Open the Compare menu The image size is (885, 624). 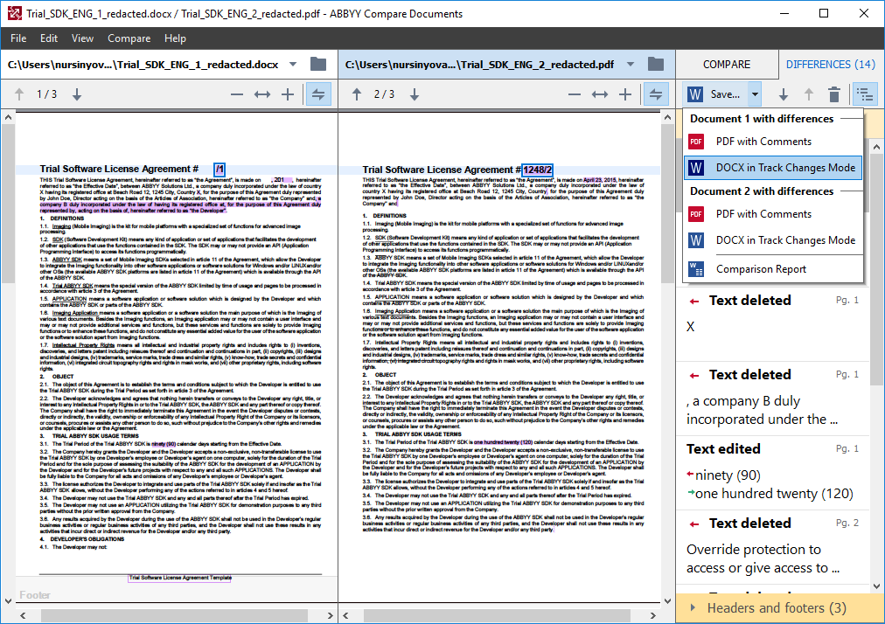point(129,38)
